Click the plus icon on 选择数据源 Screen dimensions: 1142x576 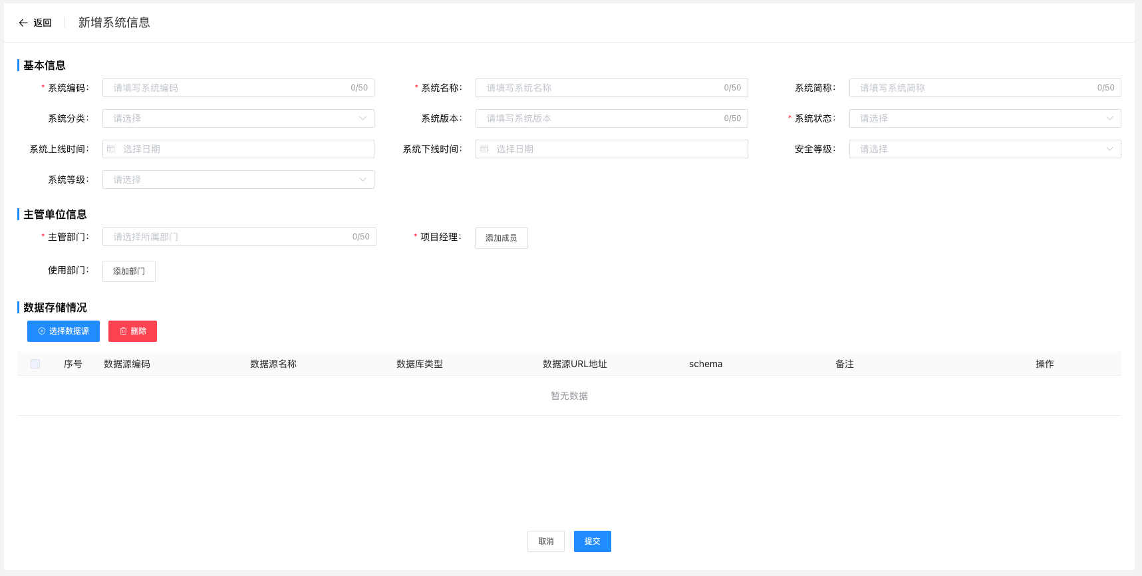[x=42, y=331]
